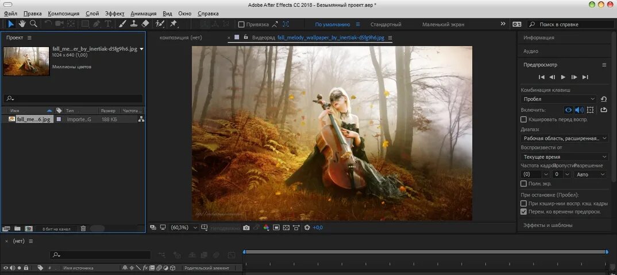
Task: Click the workspace sync settings icon
Action: (516, 24)
